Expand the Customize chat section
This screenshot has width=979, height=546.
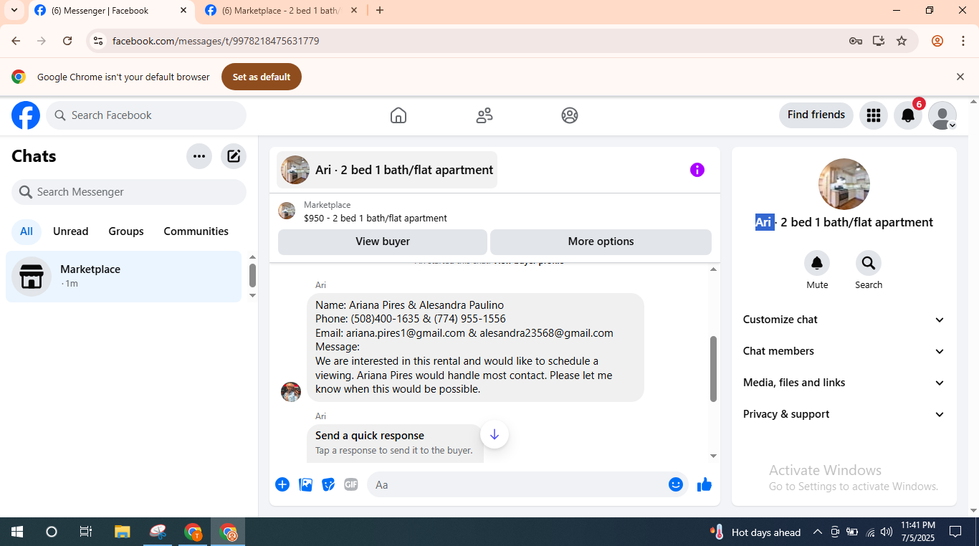[x=844, y=320]
